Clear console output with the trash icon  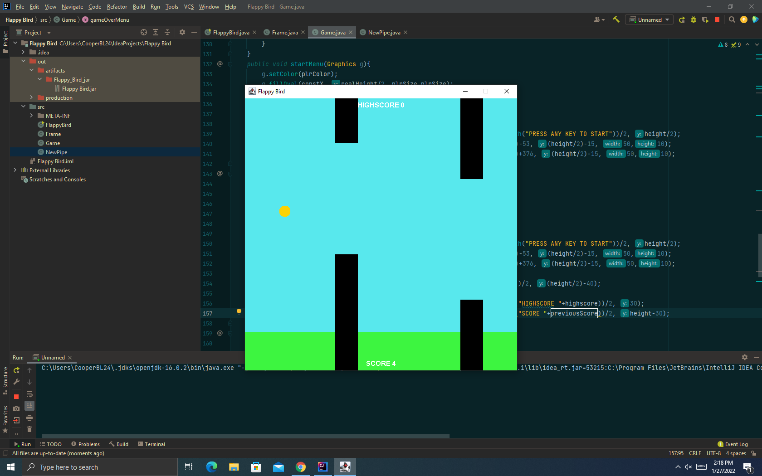tap(29, 429)
